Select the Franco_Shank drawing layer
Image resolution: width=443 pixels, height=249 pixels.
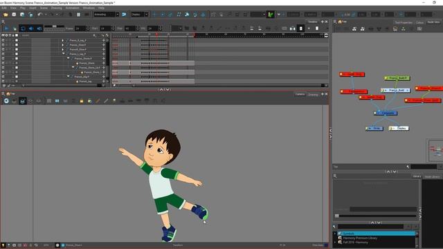(87, 63)
